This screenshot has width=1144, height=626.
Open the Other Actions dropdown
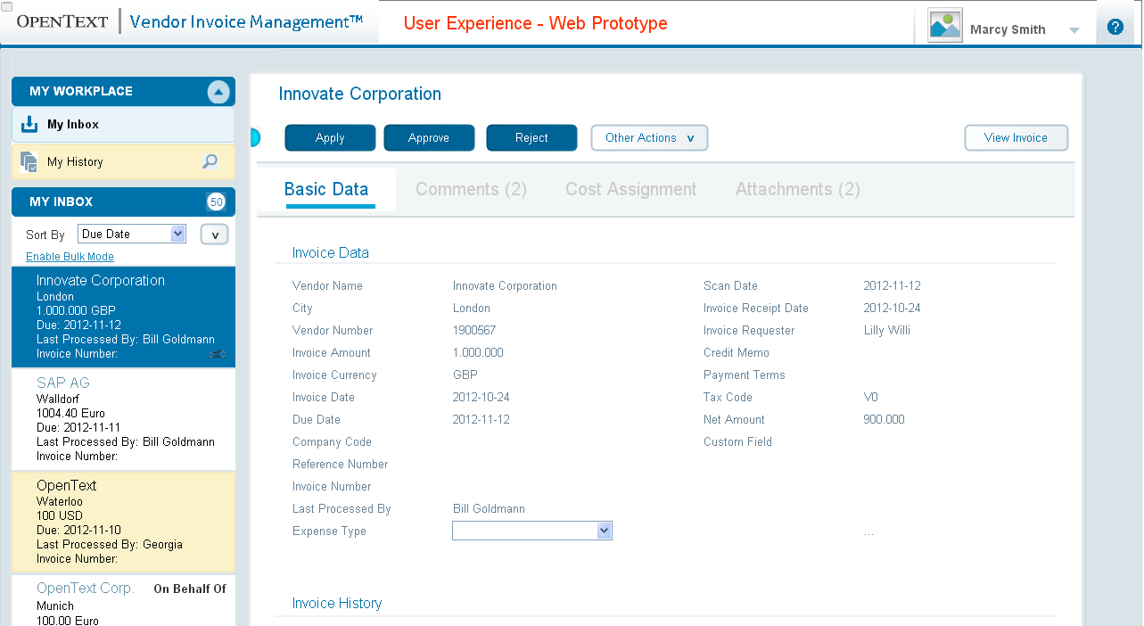point(649,138)
